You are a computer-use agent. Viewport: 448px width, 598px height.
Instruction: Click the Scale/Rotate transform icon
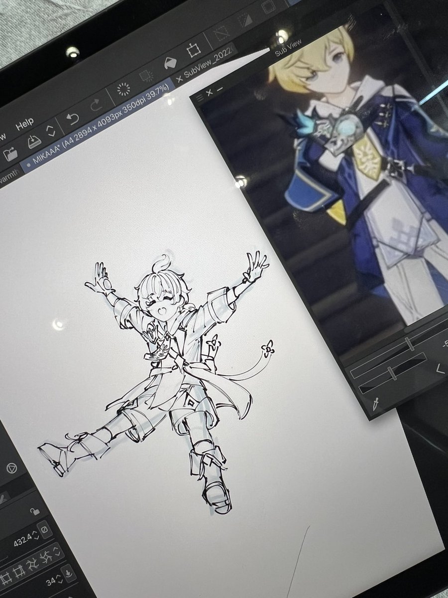pyautogui.click(x=193, y=50)
